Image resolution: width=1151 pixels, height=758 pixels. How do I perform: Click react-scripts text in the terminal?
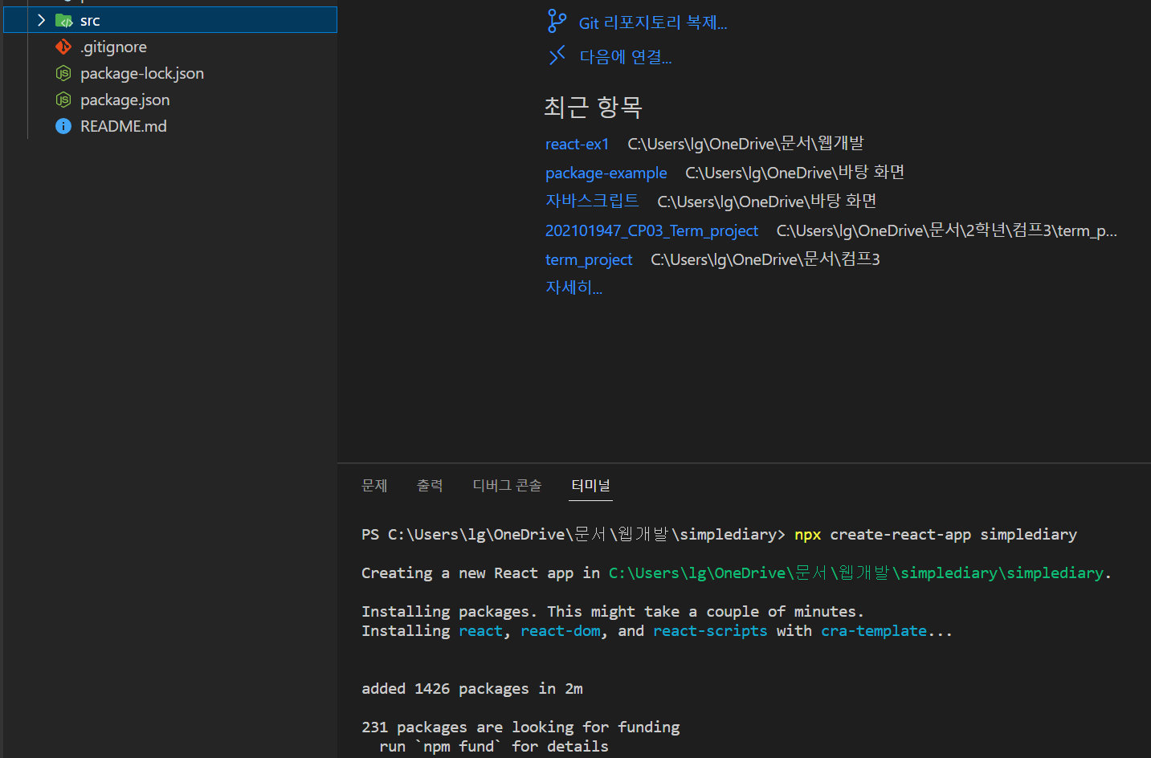[x=710, y=630]
